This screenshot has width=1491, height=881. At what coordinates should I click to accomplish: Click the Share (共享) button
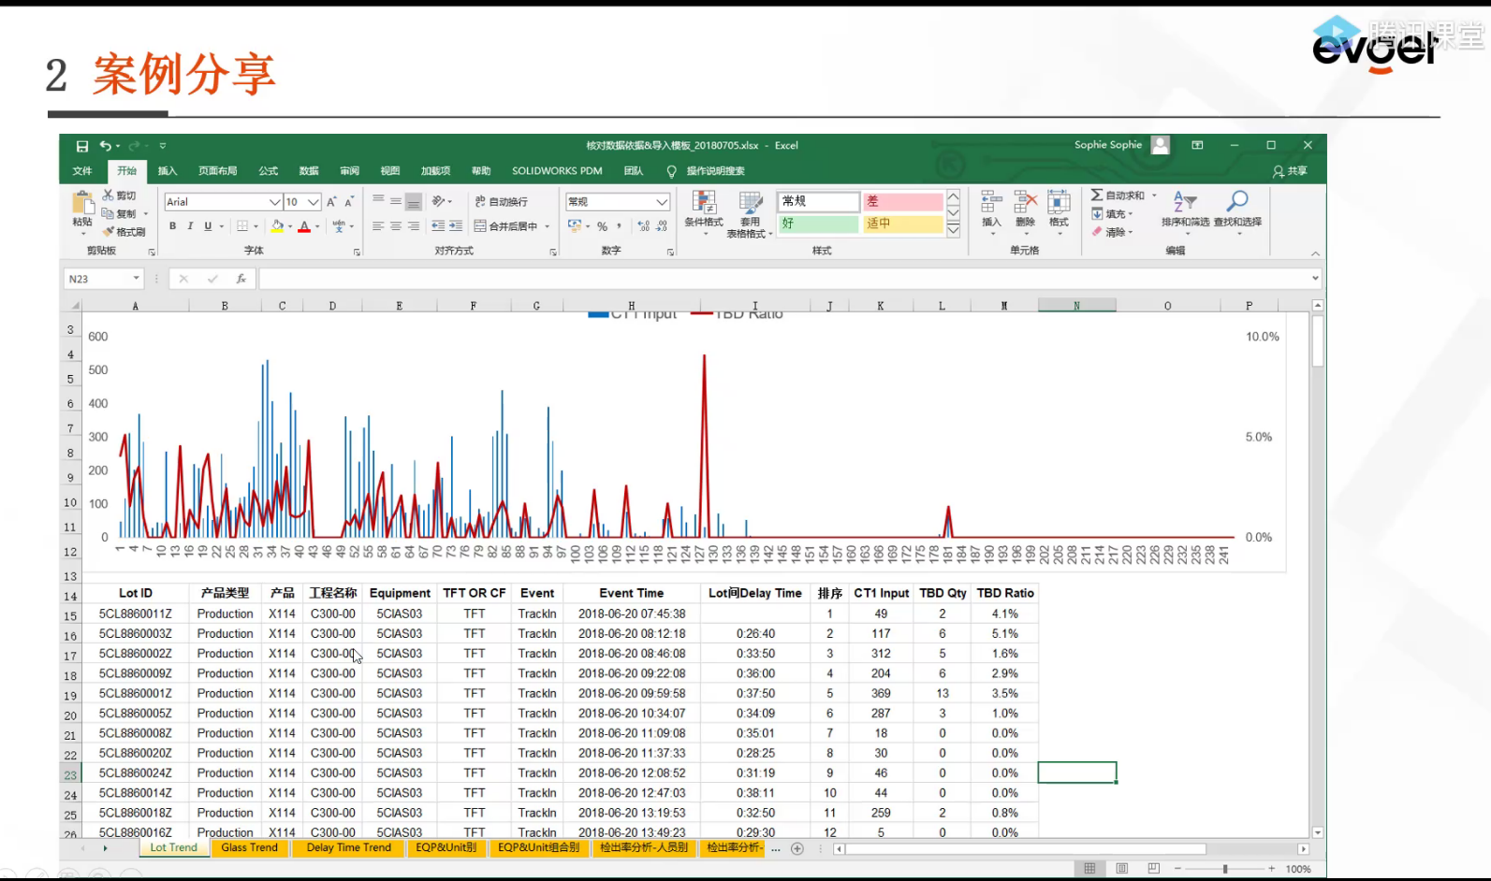[x=1290, y=171]
